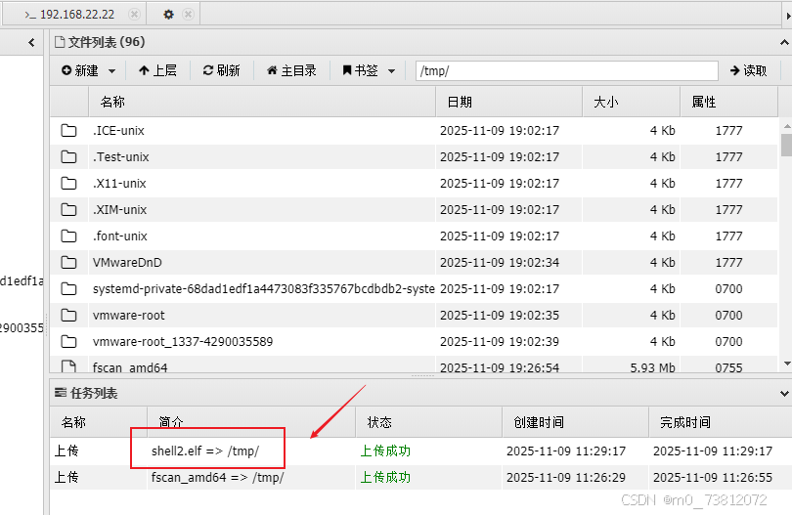Click the 读取 button
The width and height of the screenshot is (792, 515).
coord(749,70)
